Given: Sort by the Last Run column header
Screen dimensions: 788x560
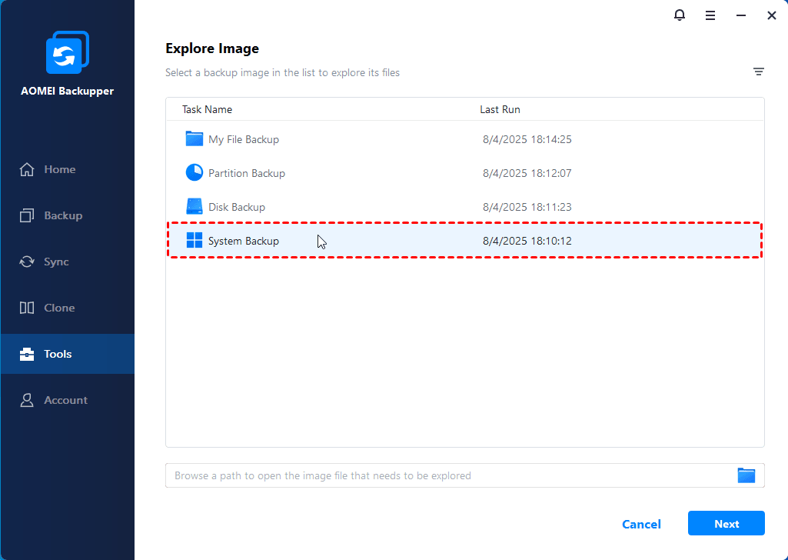Looking at the screenshot, I should (x=500, y=109).
